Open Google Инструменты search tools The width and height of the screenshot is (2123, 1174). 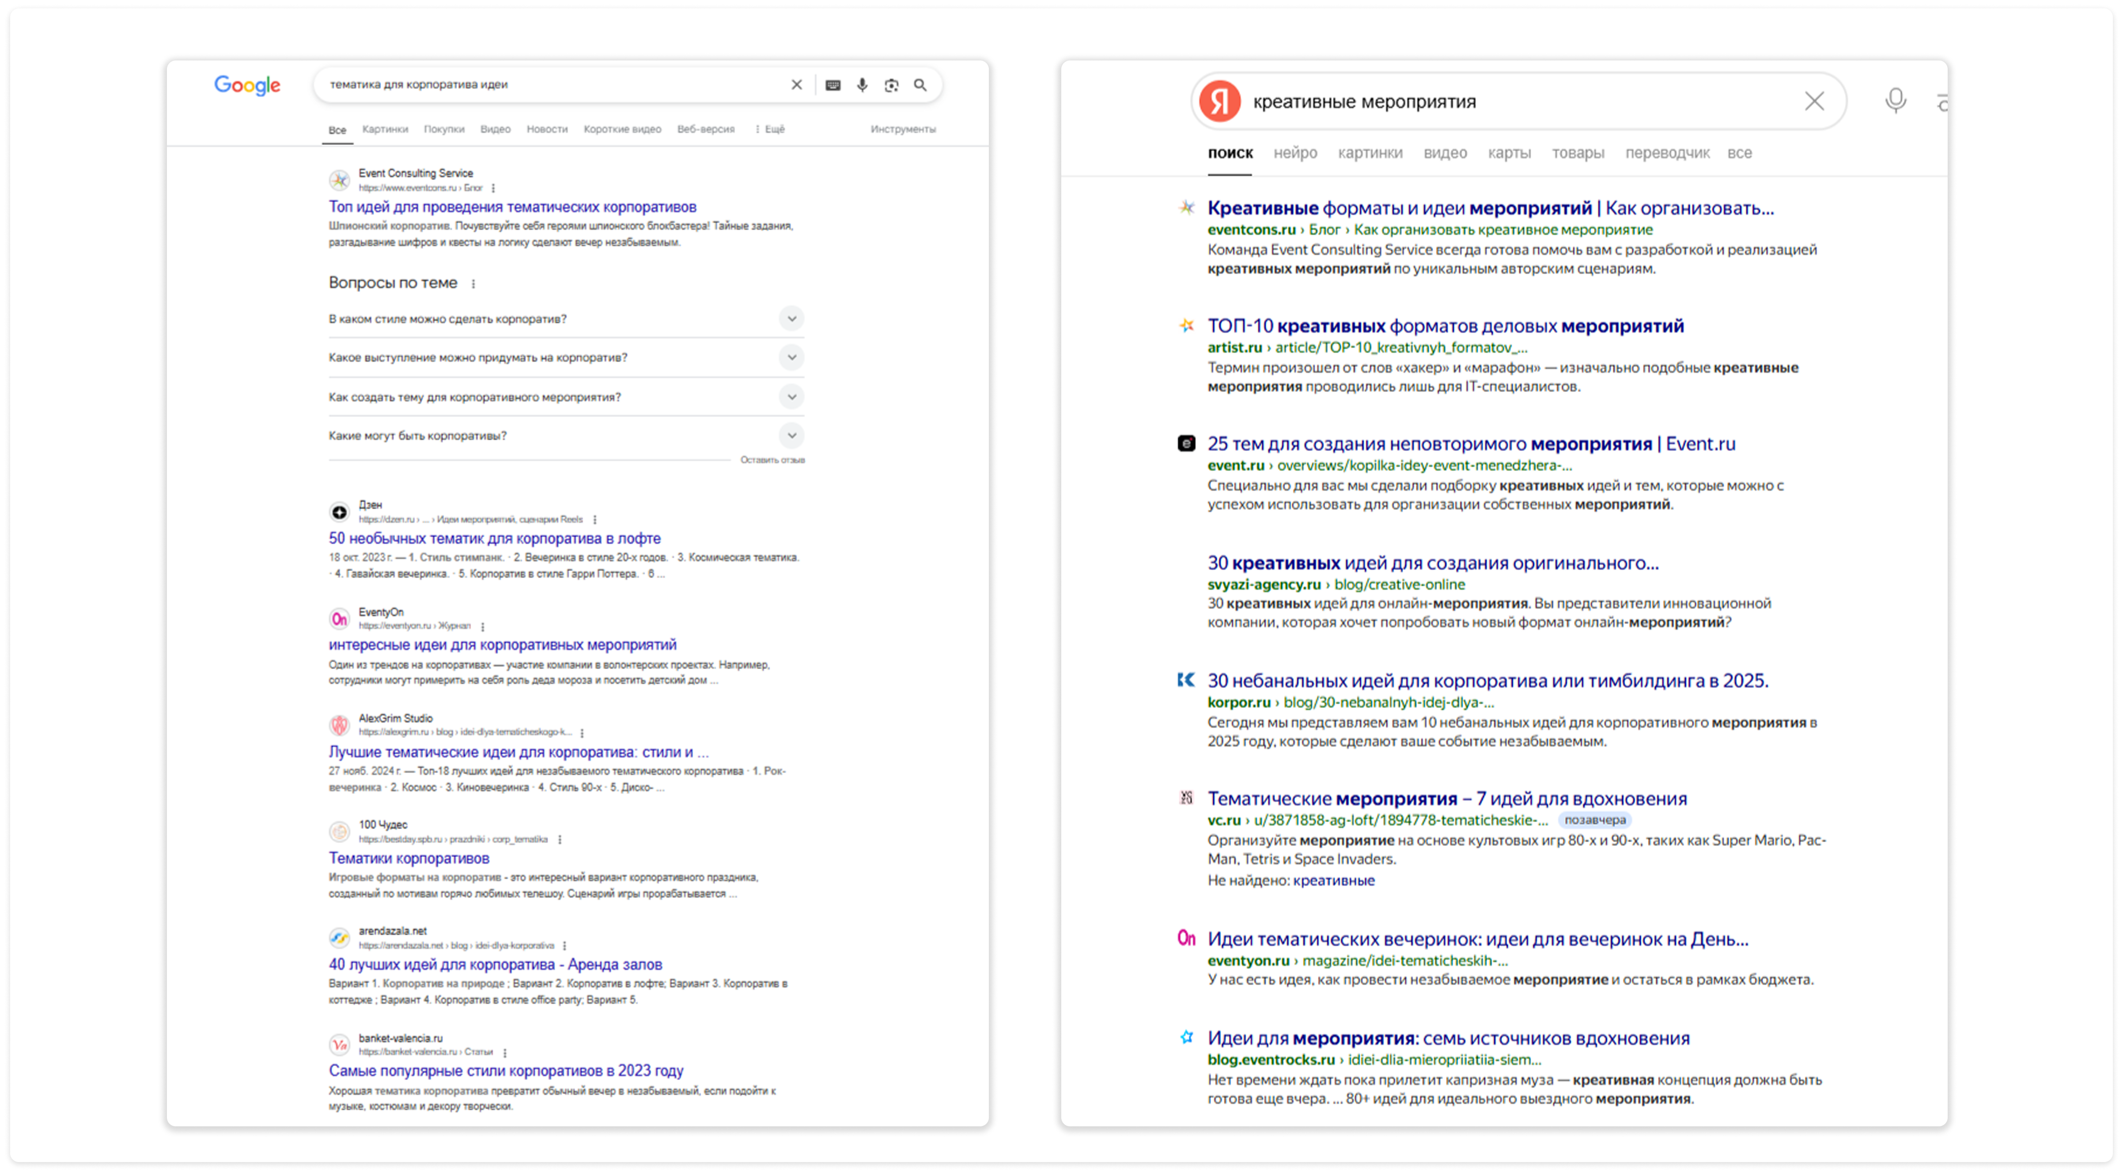[902, 129]
